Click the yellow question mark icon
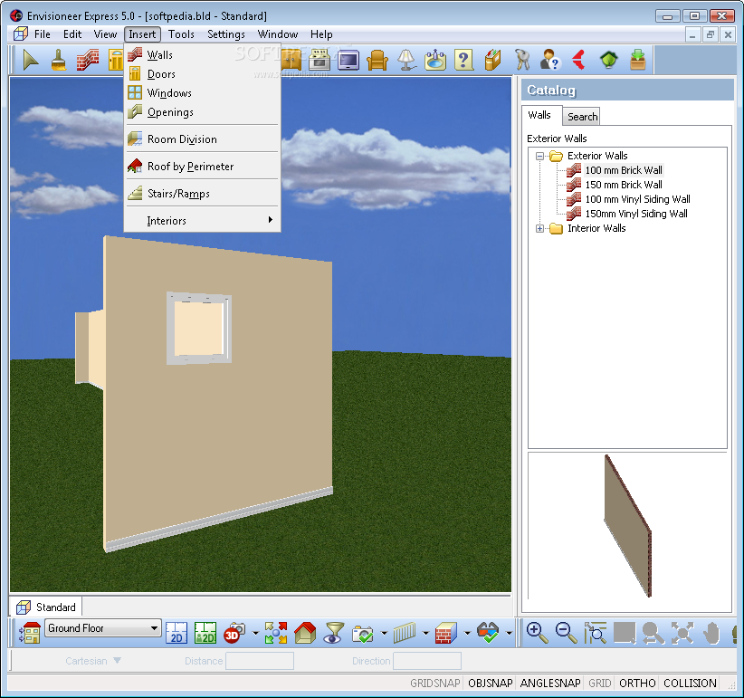The height and width of the screenshot is (698, 744). pyautogui.click(x=463, y=61)
